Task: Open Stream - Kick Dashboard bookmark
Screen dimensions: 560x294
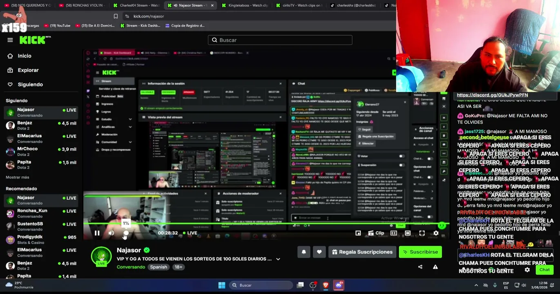Action: (x=140, y=26)
